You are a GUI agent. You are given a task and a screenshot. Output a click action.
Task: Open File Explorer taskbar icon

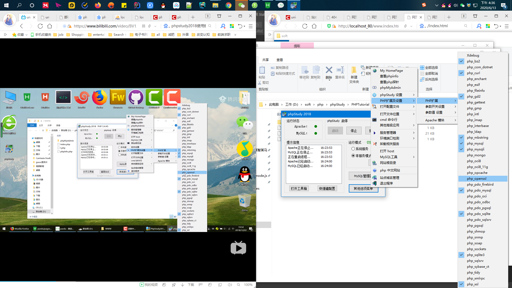pyautogui.click(x=215, y=5)
